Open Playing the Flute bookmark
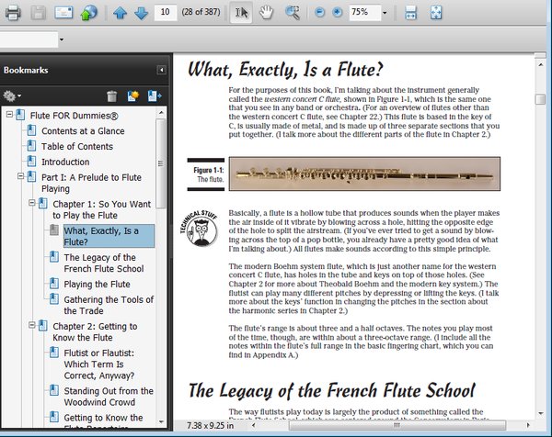 coord(97,285)
